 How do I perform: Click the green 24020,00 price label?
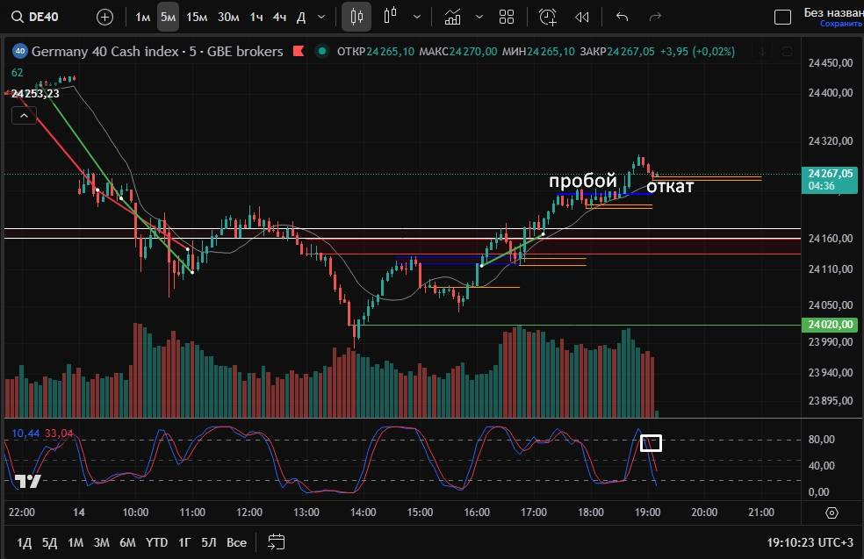tap(829, 325)
